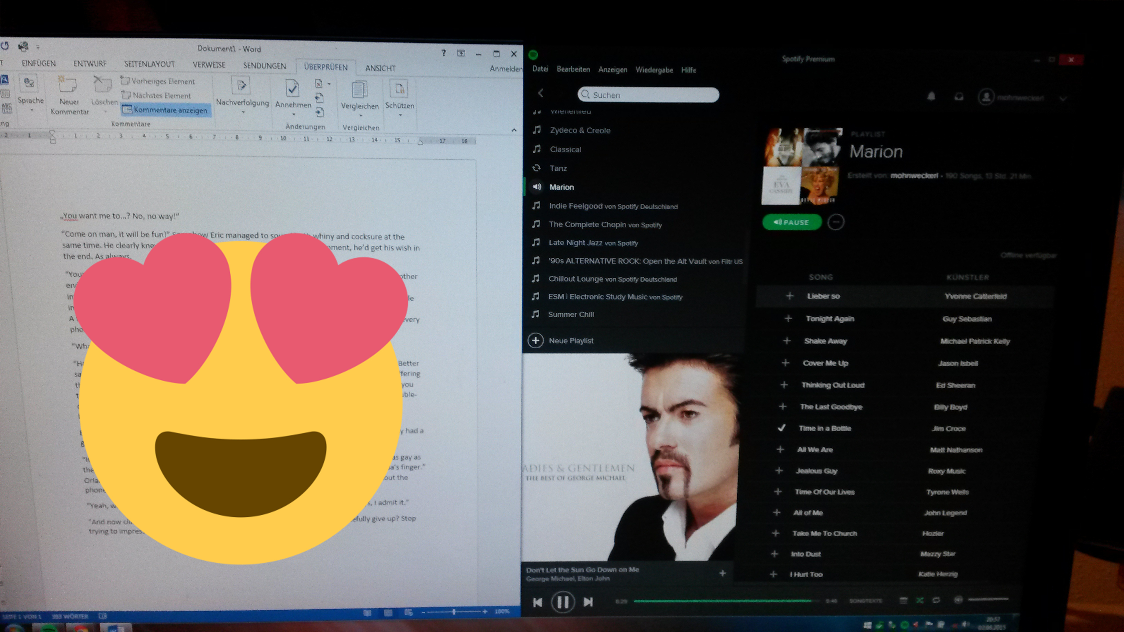Click zoom in plus in Word status bar
Screen dimensions: 1124x632
click(485, 611)
